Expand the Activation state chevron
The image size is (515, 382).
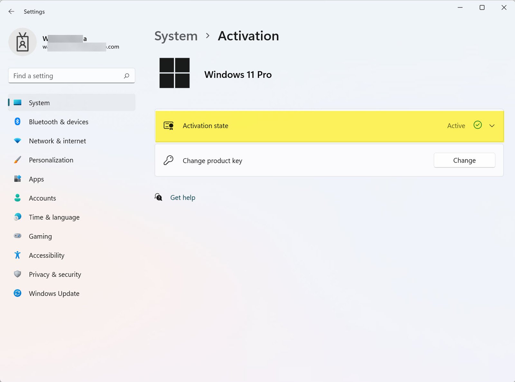pos(492,126)
